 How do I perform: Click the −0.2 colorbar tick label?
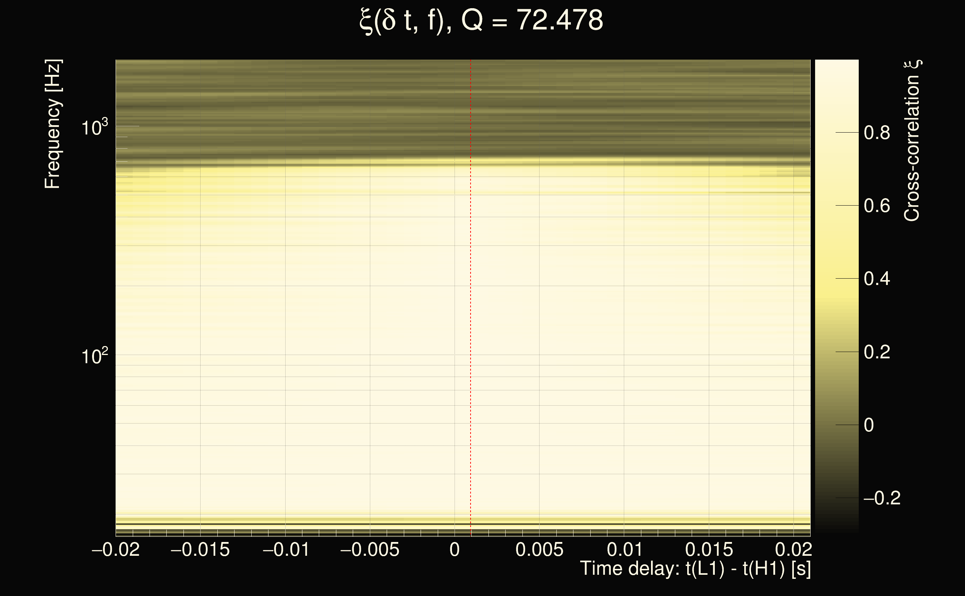coord(882,498)
